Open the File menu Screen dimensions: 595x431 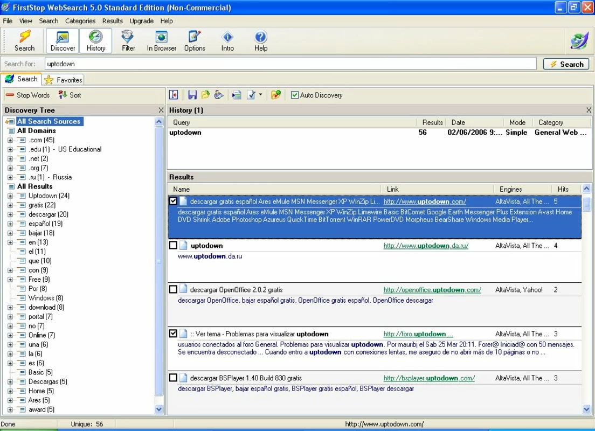pyautogui.click(x=8, y=21)
